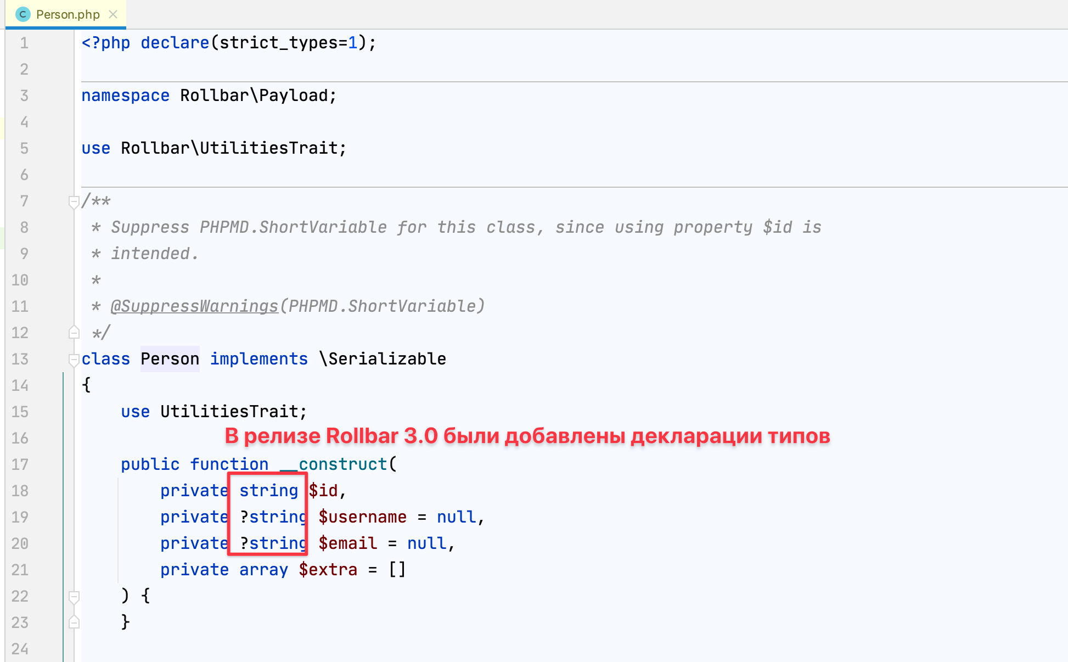Screen dimensions: 1068x662
Task: Click Rollbar\Payload namespace name
Action: 254,96
